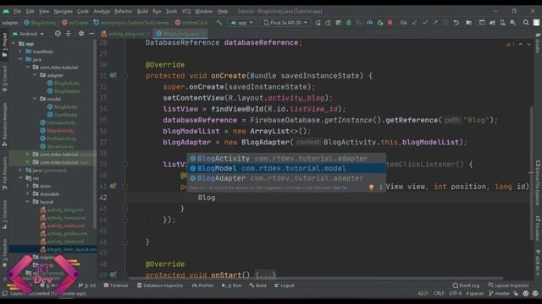Click the lock icon in status bar
Screen dimensions: 542x304
pyautogui.click(x=516, y=294)
